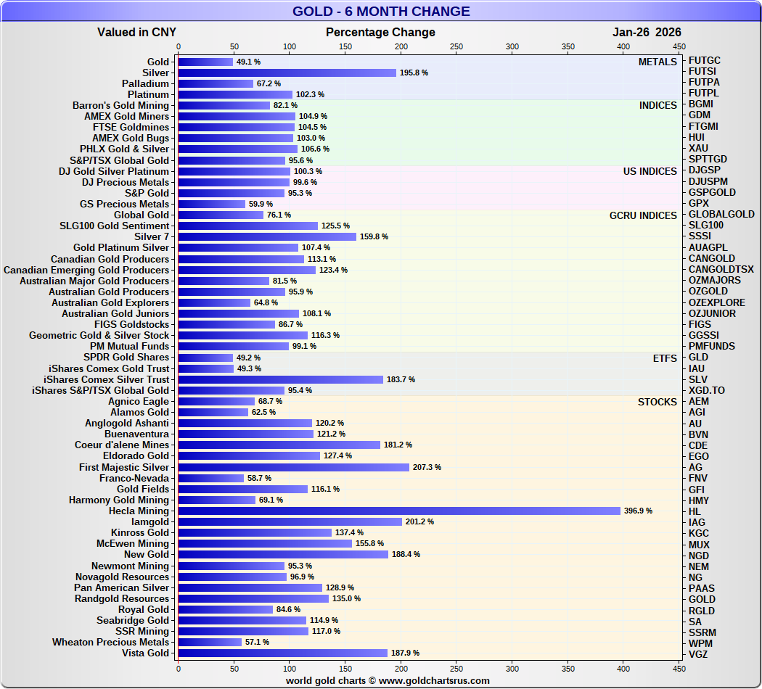762x689 pixels.
Task: Click the METALS section heading
Action: coord(657,62)
